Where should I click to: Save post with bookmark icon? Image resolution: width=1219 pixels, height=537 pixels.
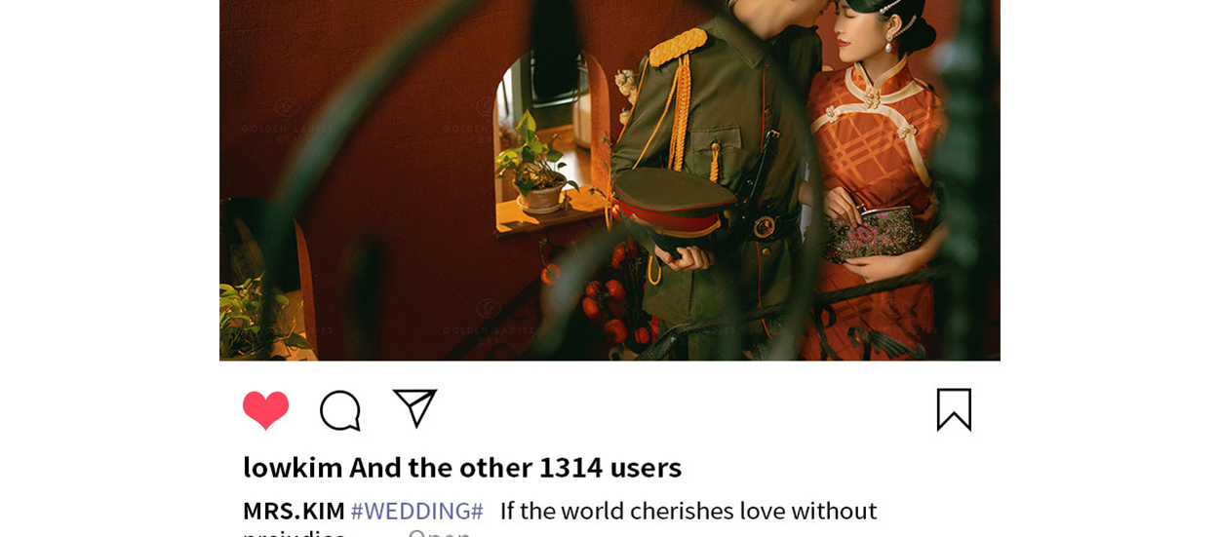coord(954,409)
